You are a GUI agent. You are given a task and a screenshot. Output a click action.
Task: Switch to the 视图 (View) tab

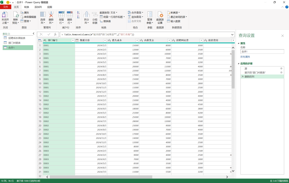click(x=50, y=7)
